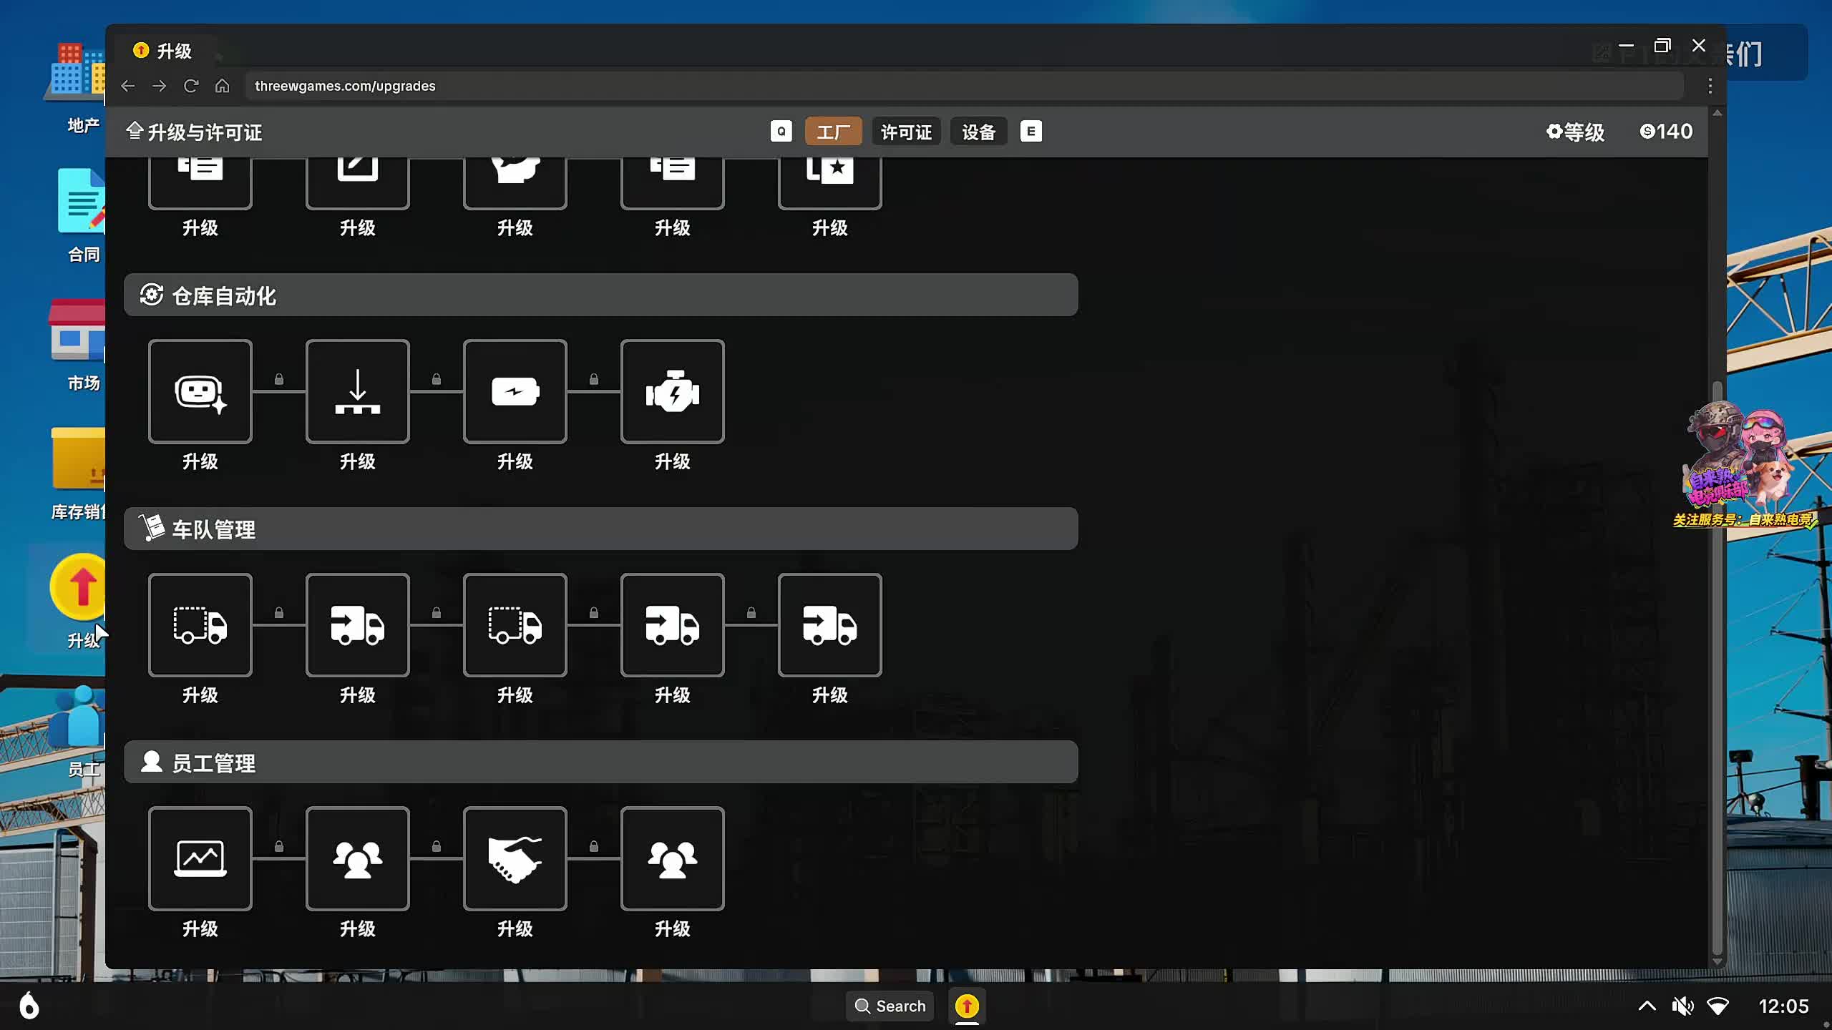Open the 设备 tab
1832x1030 pixels.
click(x=978, y=132)
